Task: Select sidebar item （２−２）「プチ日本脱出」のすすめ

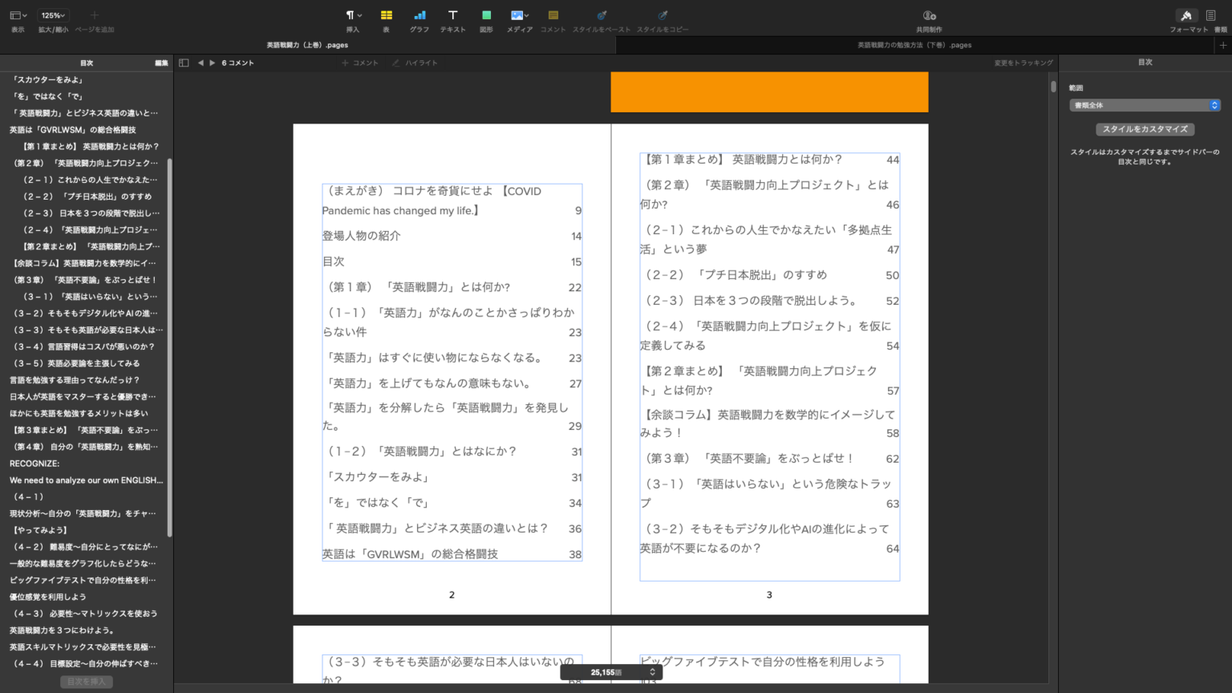Action: pos(87,197)
